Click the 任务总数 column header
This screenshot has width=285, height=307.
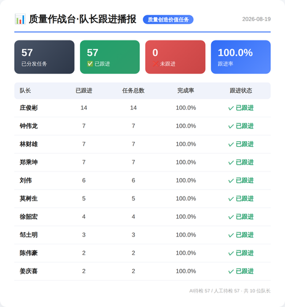[x=134, y=90]
